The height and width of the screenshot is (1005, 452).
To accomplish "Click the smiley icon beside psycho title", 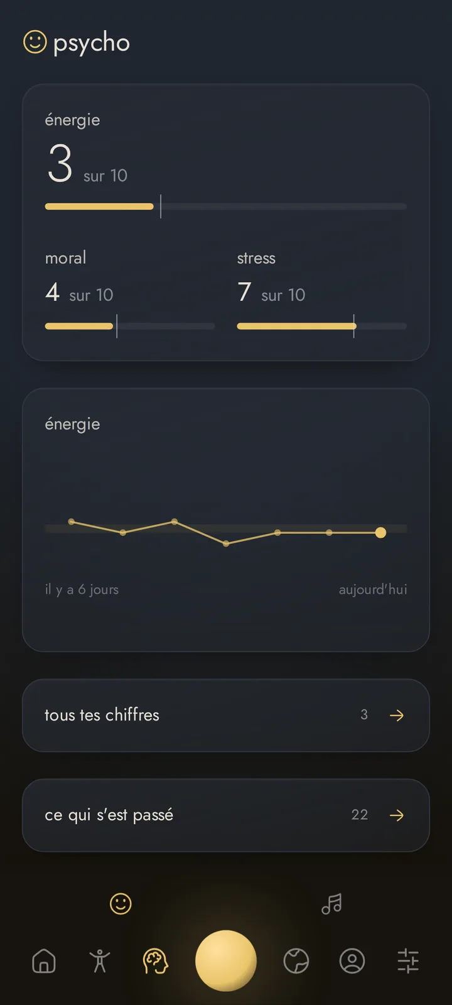I will 35,42.
